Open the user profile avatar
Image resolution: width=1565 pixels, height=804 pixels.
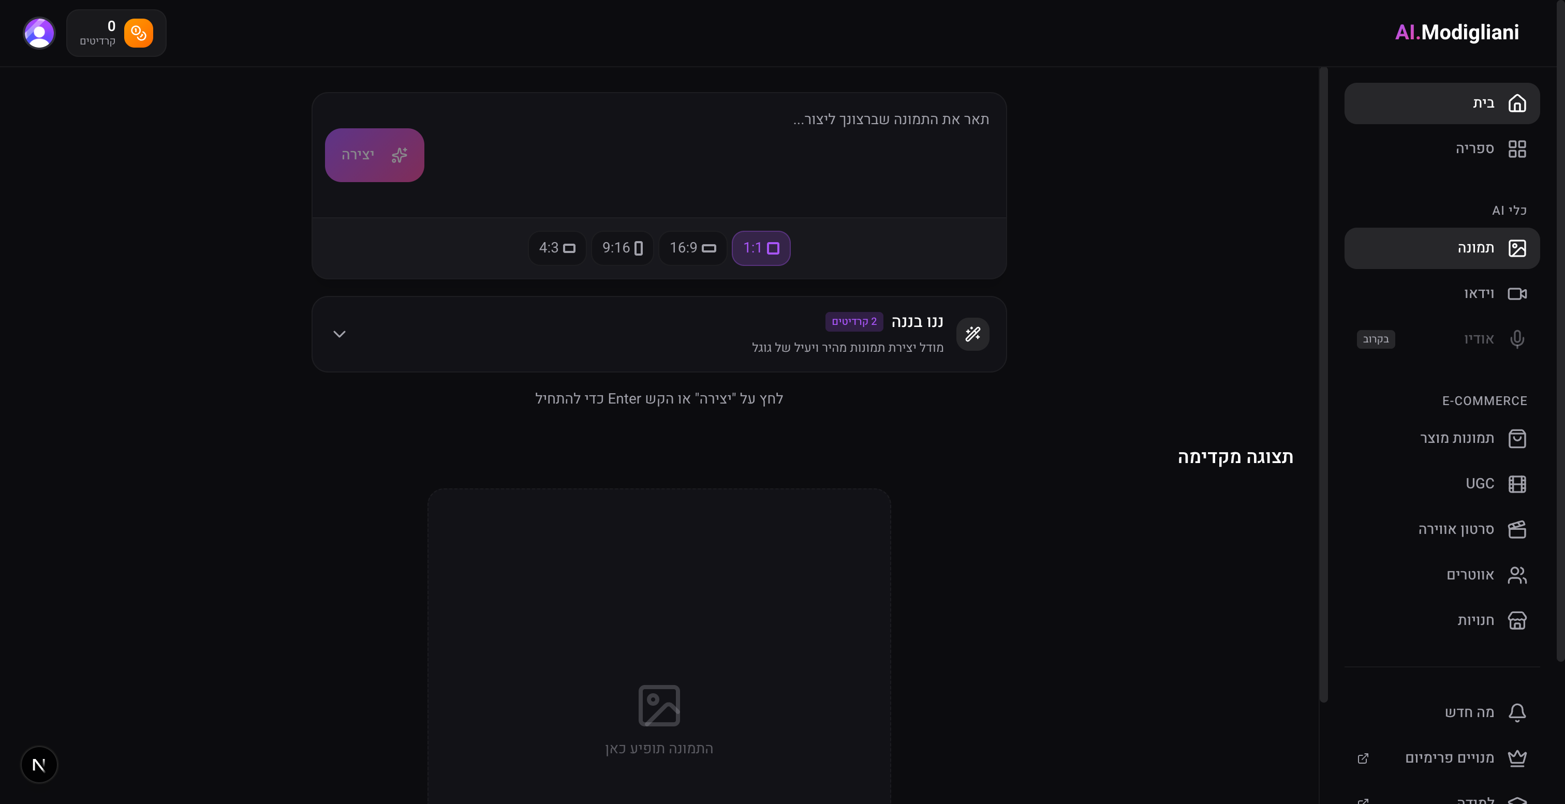point(39,33)
